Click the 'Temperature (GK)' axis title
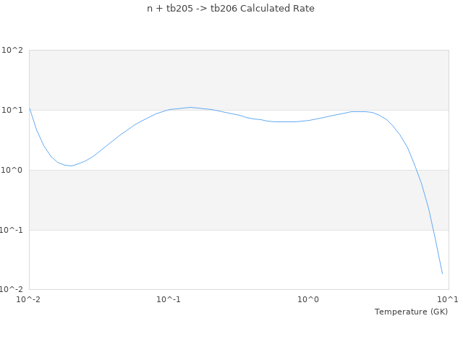The width and height of the screenshot is (463, 347). (411, 312)
